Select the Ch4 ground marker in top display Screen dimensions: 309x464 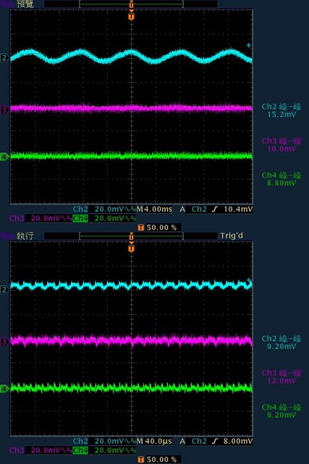point(4,157)
